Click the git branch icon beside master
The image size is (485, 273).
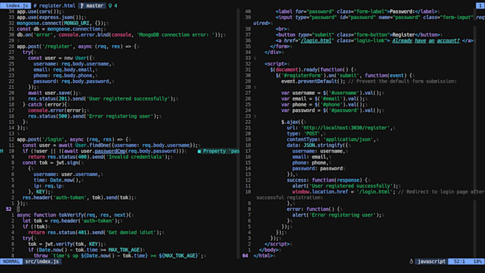pos(82,5)
